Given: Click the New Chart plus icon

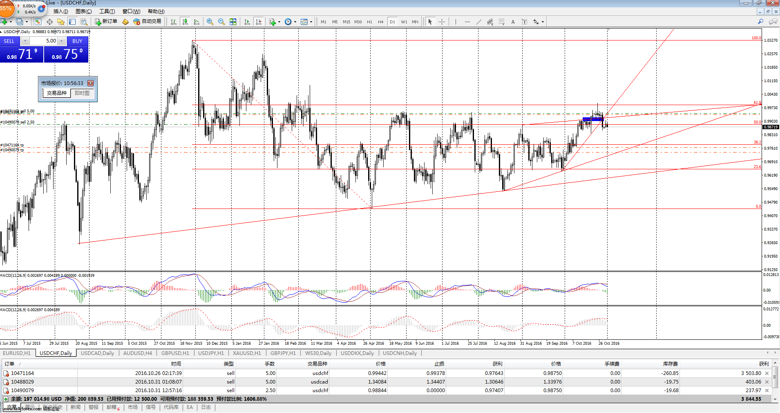Looking at the screenshot, I should click(x=4, y=22).
